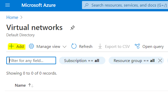
Task: Pin the Virtual networks page
Action: pyautogui.click(x=72, y=28)
